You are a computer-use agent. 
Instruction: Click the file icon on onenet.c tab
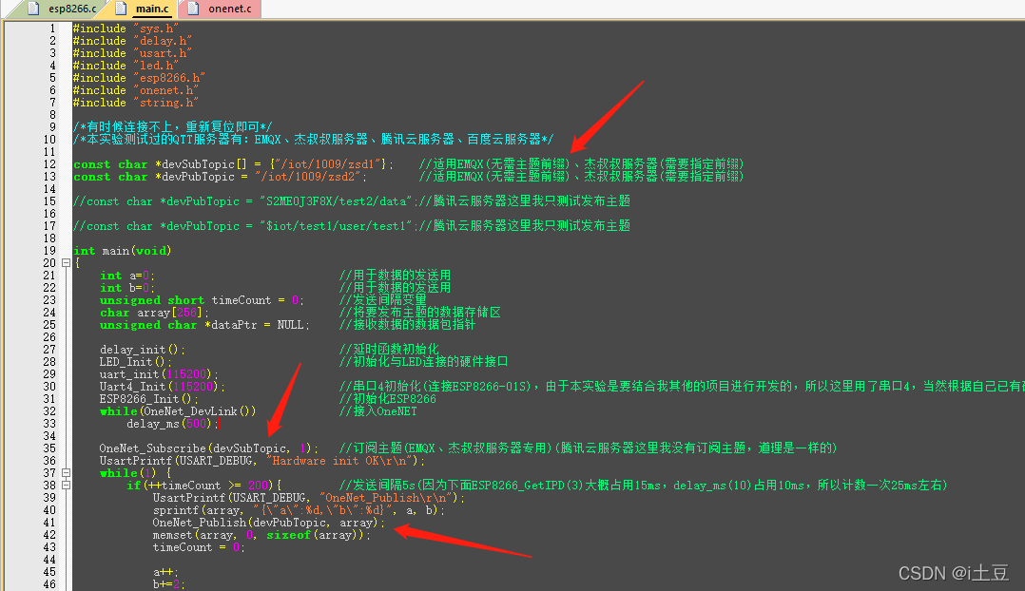(194, 9)
